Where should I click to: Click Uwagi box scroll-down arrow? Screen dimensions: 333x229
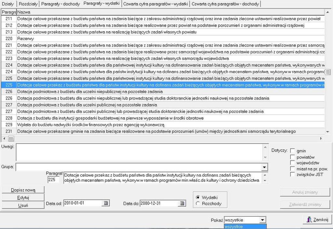pos(265,157)
